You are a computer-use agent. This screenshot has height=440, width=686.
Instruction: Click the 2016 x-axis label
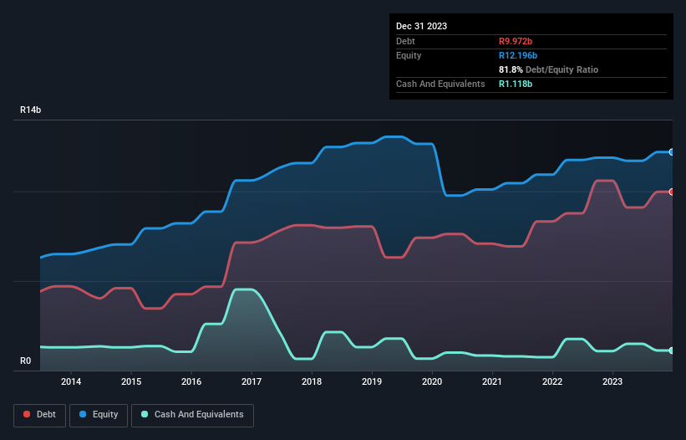click(x=191, y=381)
